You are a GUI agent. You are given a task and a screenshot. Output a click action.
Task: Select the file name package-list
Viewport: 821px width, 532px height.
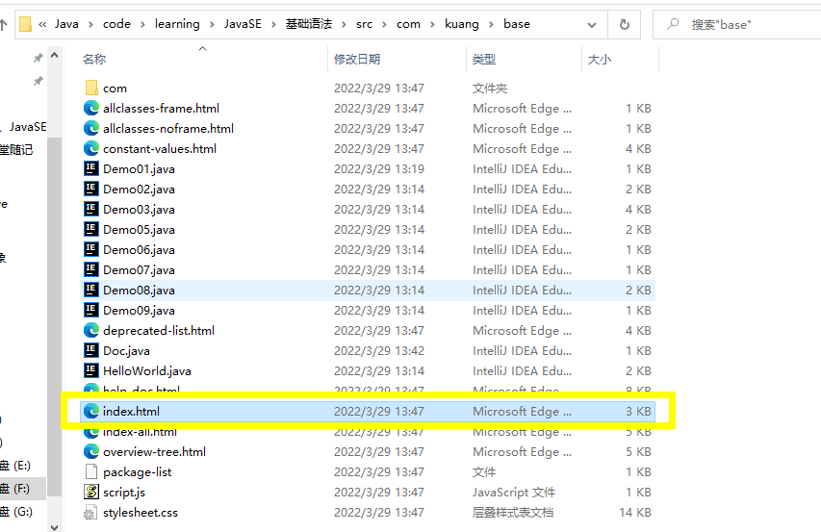coord(138,472)
